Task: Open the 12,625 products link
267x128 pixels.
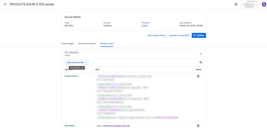Action: tap(144, 26)
